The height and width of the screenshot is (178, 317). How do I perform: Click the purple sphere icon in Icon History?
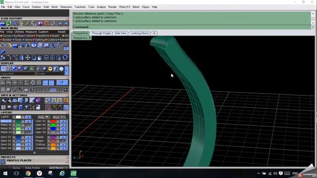(40, 23)
